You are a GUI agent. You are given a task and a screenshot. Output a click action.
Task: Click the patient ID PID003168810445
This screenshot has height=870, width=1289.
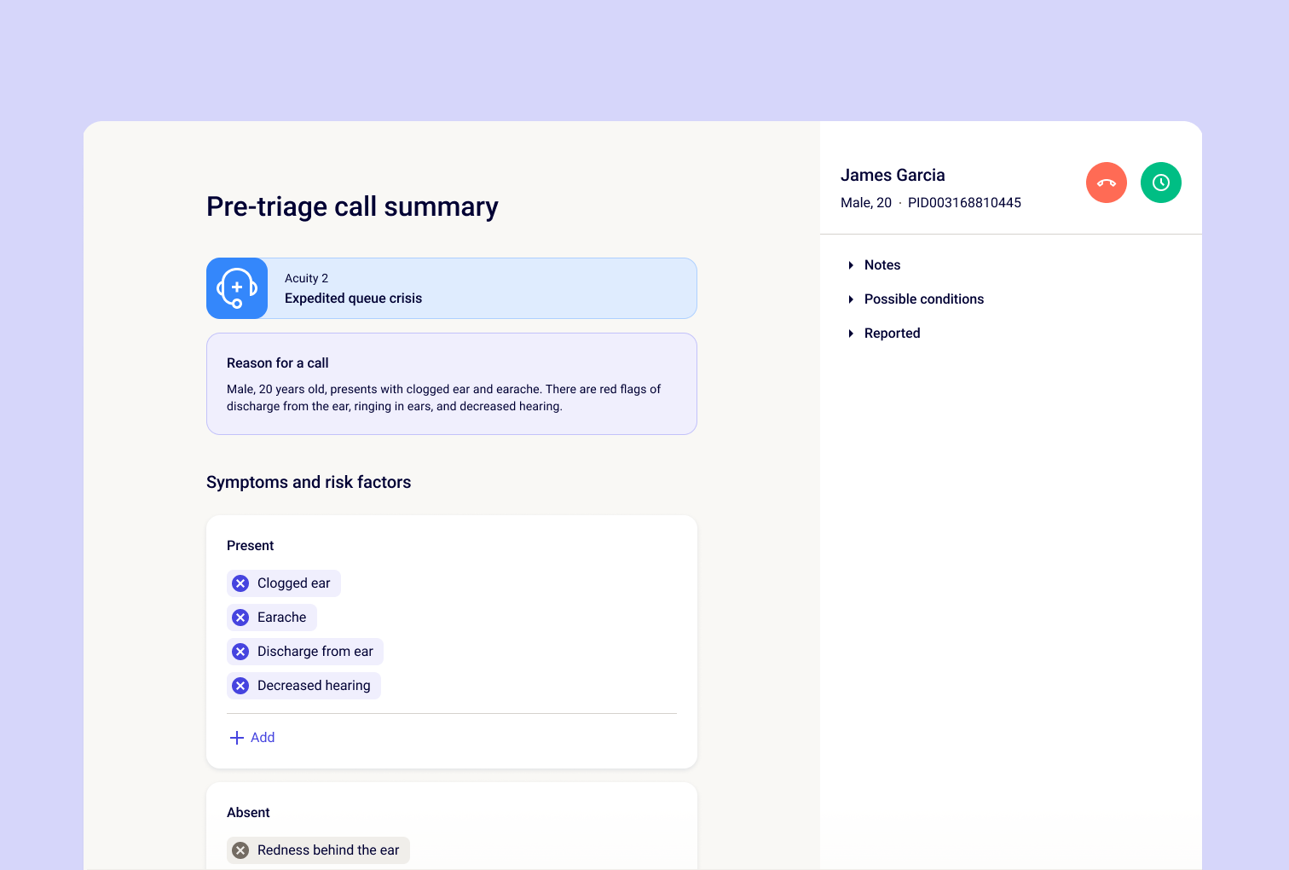pyautogui.click(x=964, y=203)
